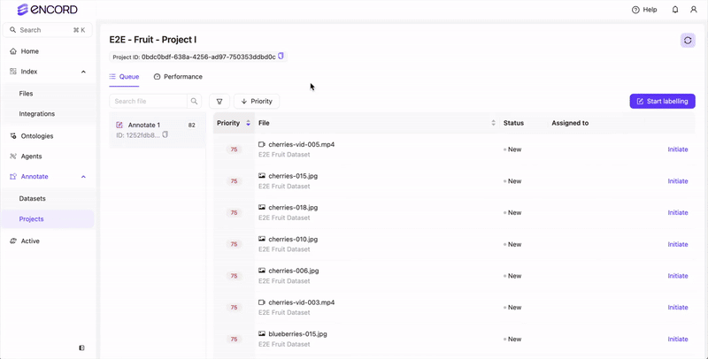Copy the Annotate 1 stage ID

click(165, 135)
